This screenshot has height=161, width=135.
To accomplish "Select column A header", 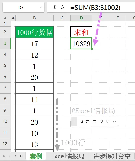I will click(13, 18).
